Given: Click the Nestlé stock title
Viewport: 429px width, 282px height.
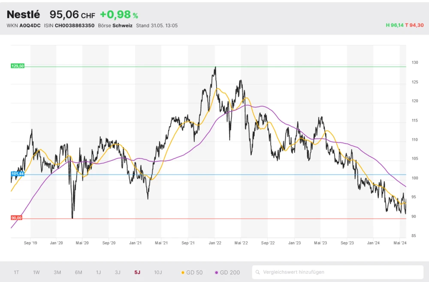Looking at the screenshot, I should pyautogui.click(x=23, y=15).
